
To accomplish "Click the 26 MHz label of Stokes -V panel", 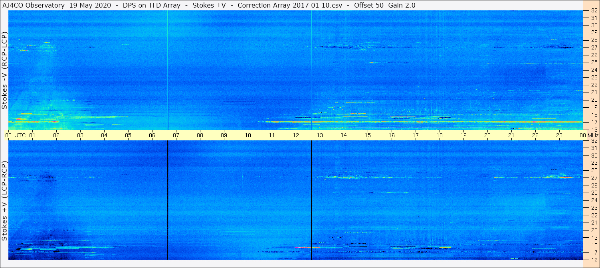I will click(594, 55).
